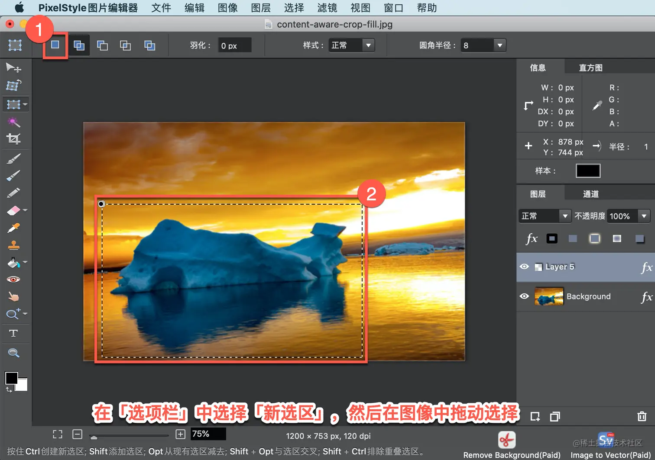This screenshot has width=655, height=460.
Task: Click the black foreground color swatch
Action: [x=11, y=378]
